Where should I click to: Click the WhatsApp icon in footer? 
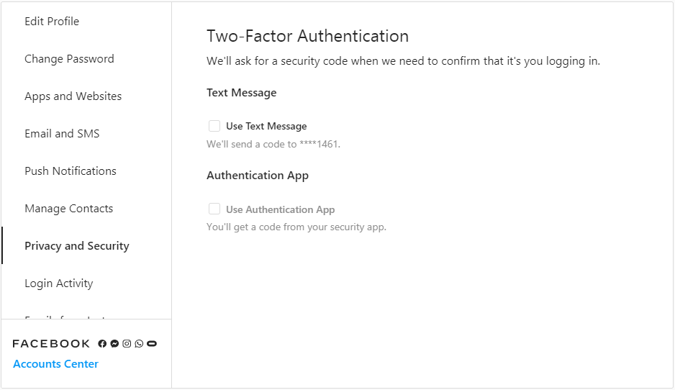point(139,343)
